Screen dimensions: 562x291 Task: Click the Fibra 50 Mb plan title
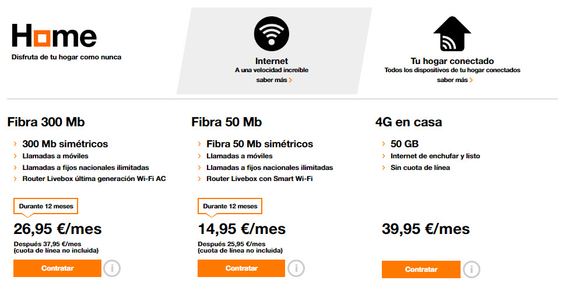226,122
